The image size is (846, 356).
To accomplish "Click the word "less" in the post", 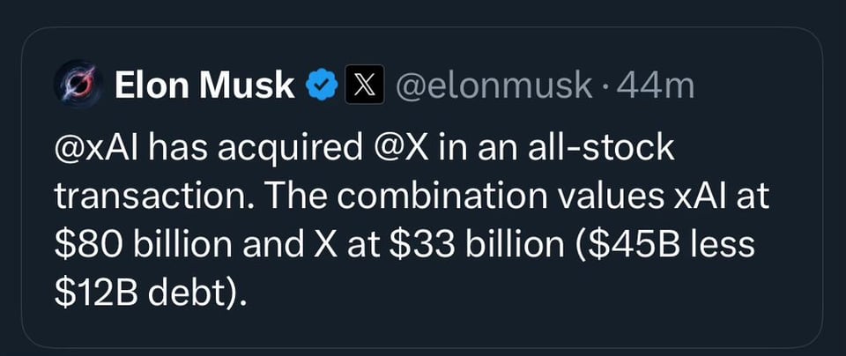I will [x=721, y=242].
